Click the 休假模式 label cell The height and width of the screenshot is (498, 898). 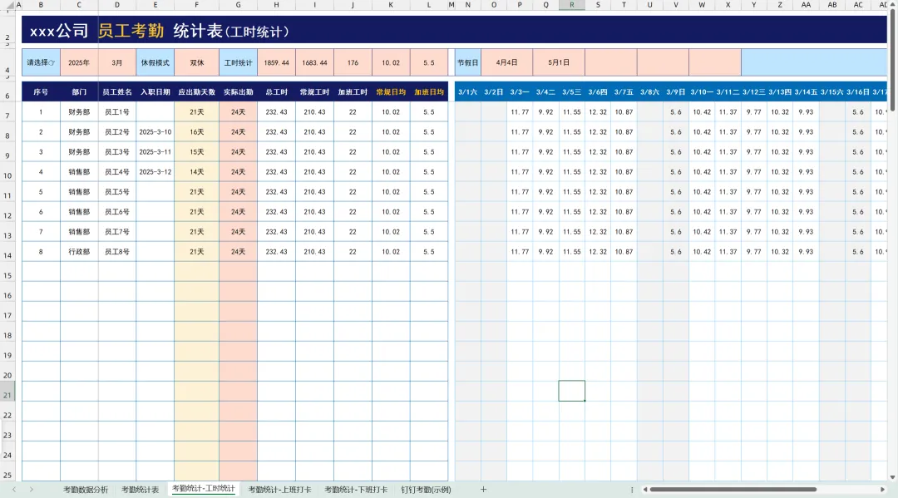tap(155, 62)
